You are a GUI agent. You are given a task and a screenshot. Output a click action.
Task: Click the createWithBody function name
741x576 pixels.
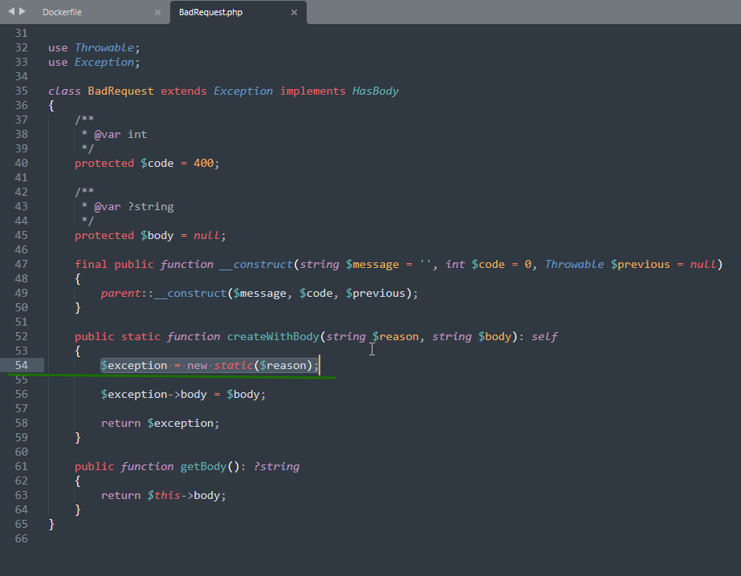(x=272, y=336)
